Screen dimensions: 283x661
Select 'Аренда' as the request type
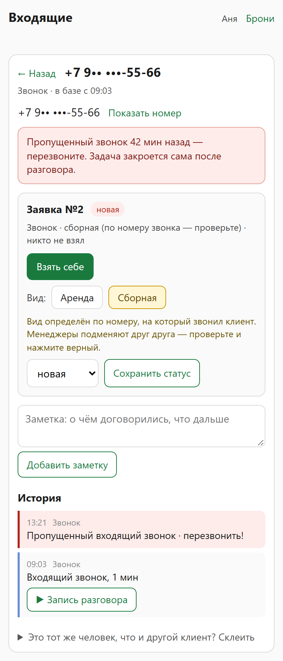(x=77, y=298)
